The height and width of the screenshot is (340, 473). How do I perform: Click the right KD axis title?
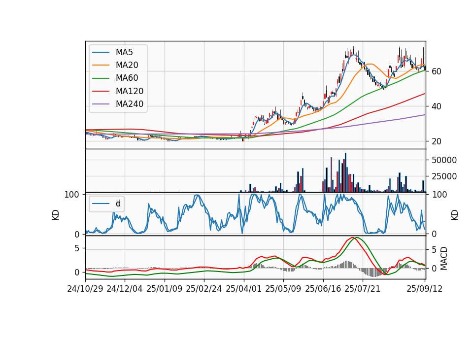[x=455, y=215]
